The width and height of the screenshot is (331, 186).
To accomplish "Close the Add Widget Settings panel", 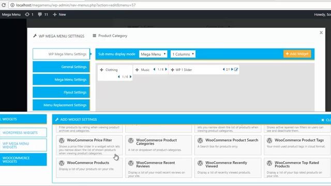I will click(x=326, y=120).
